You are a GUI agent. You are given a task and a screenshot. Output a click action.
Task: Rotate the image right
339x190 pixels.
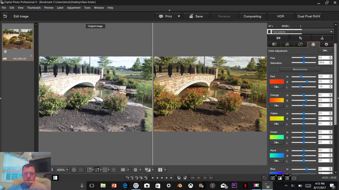point(185,178)
